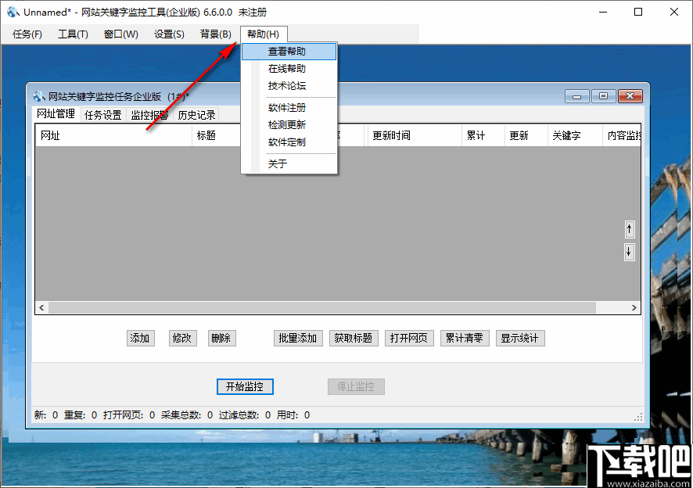The image size is (693, 488).
Task: Click the horizontal scrollbar under the URL list
Action: [336, 307]
